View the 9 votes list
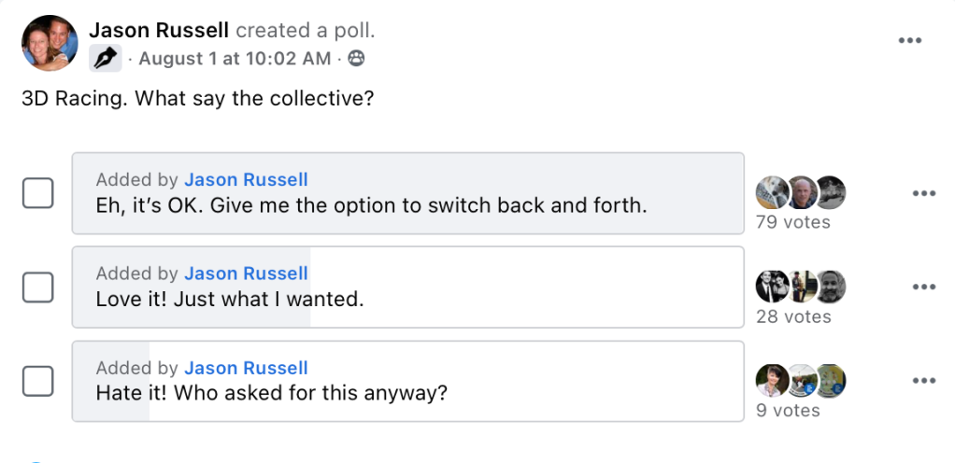The height and width of the screenshot is (463, 955). 788,411
